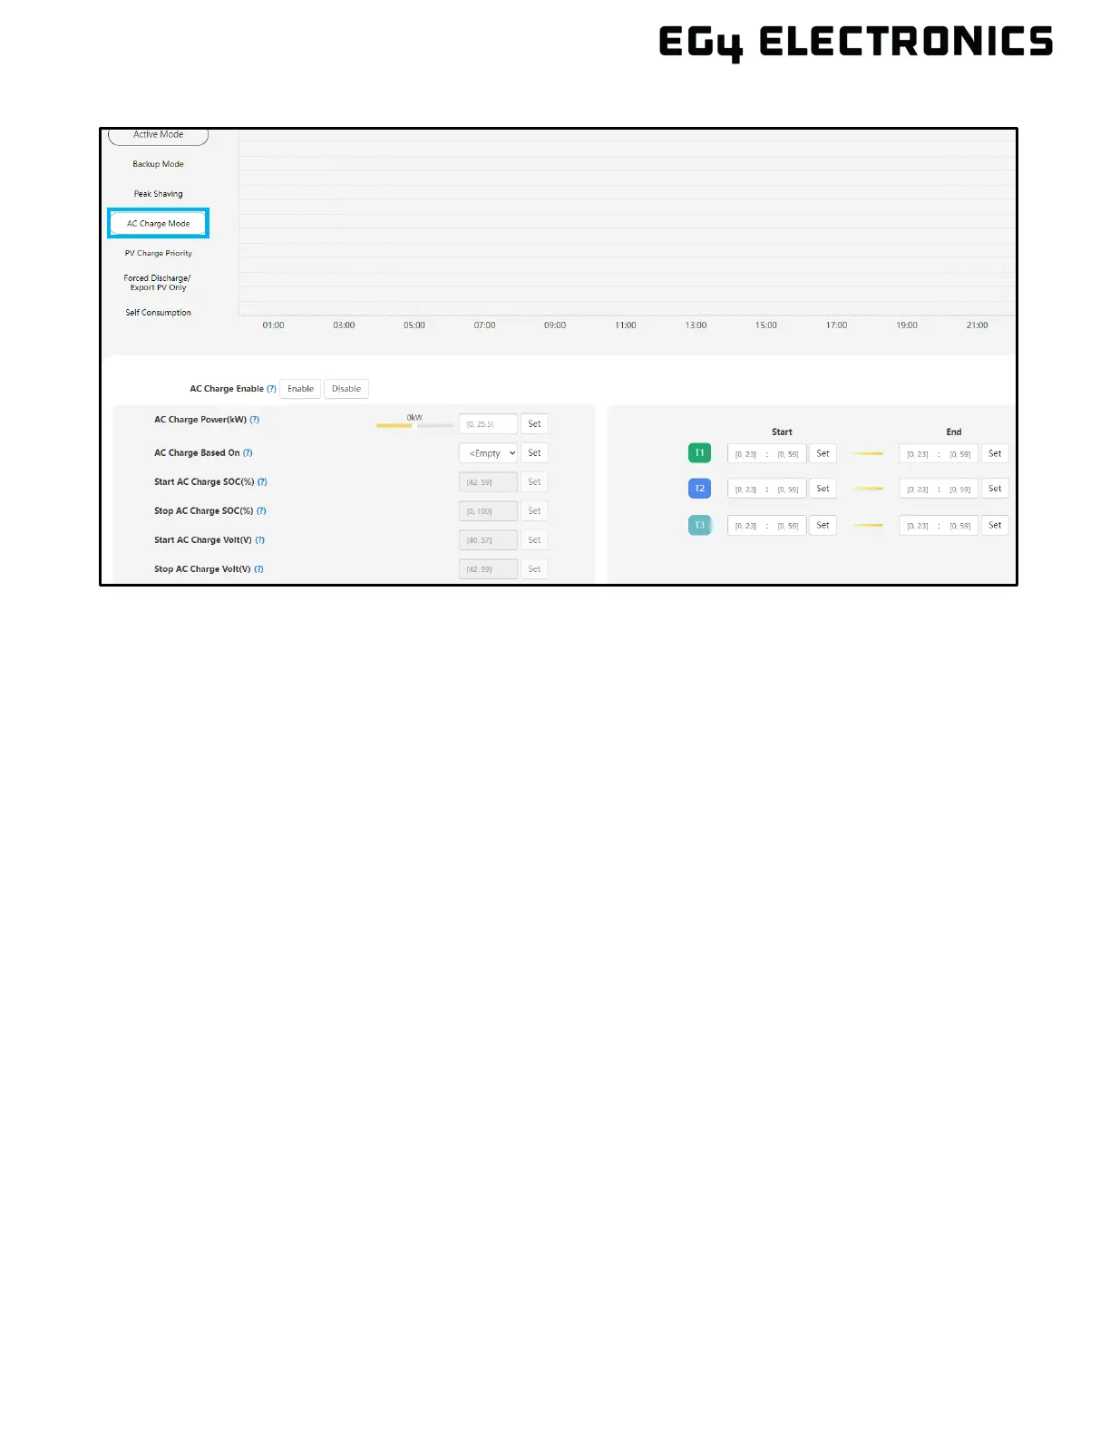Viewport: 1110px width, 1436px height.
Task: Set the Start AC Charge Volt value
Action: click(x=534, y=540)
